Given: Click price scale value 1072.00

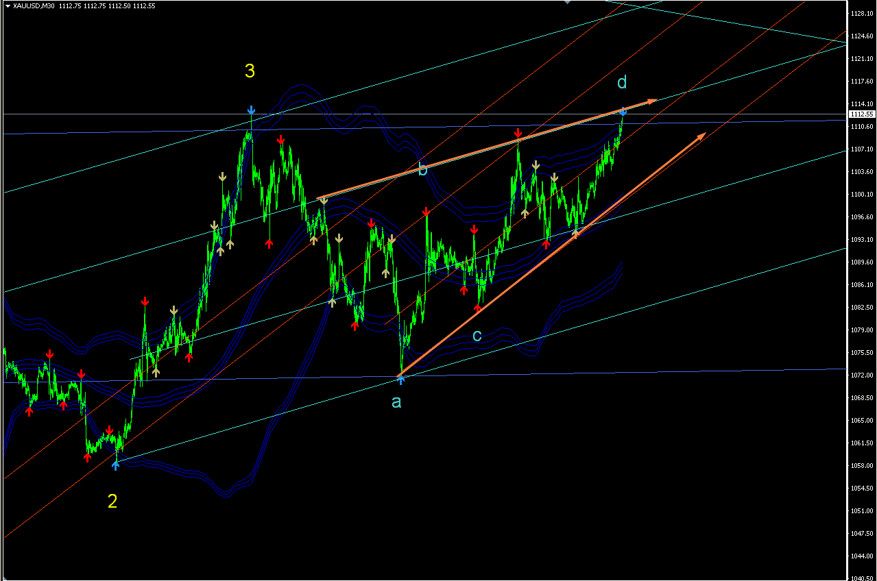Looking at the screenshot, I should click(x=861, y=375).
